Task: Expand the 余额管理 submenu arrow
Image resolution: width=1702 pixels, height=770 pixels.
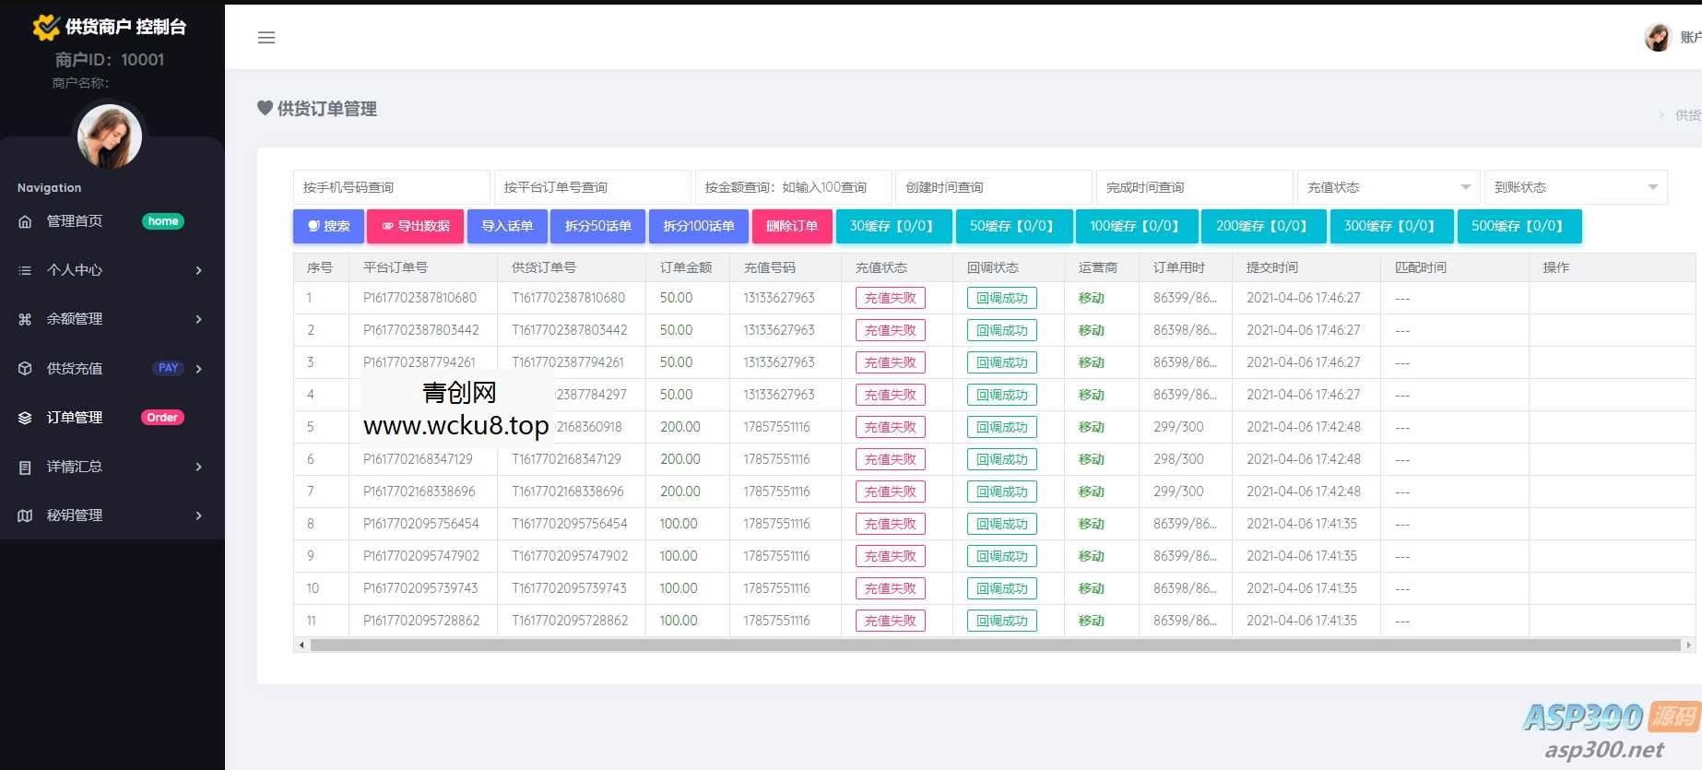Action: (x=198, y=319)
